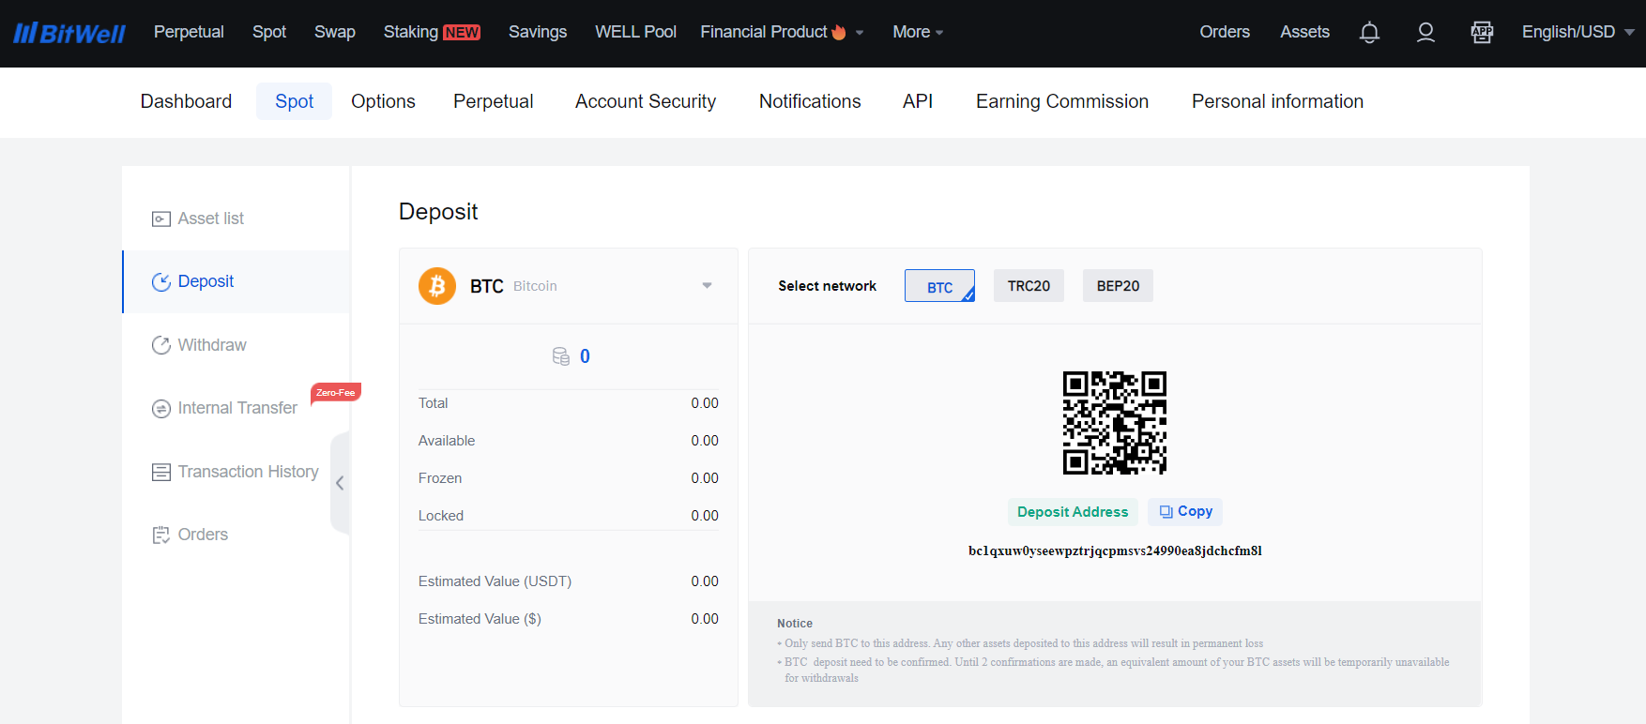Screen dimensions: 1646x724
Task: Click the Locked balance label
Action: [441, 516]
